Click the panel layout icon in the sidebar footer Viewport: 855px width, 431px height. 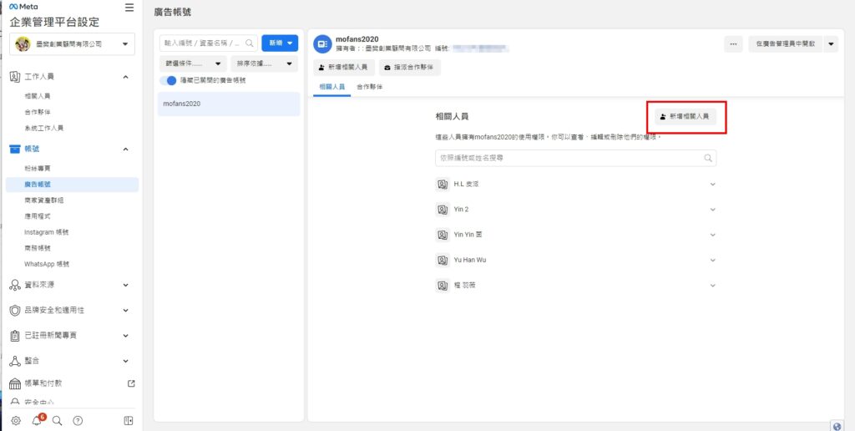(x=129, y=421)
